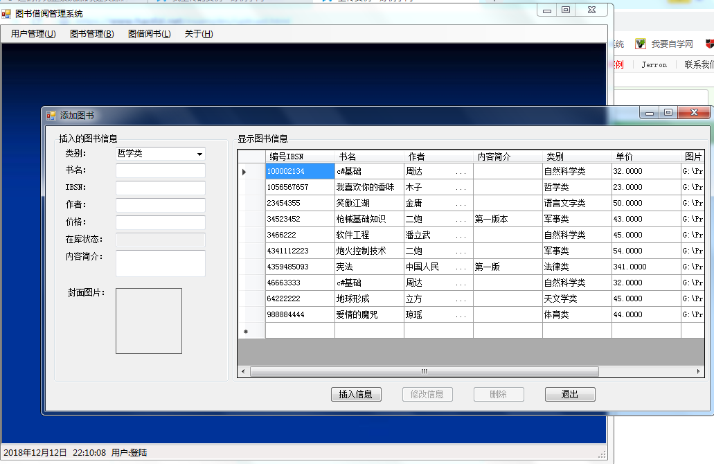Select cell 23454355

tap(300, 203)
